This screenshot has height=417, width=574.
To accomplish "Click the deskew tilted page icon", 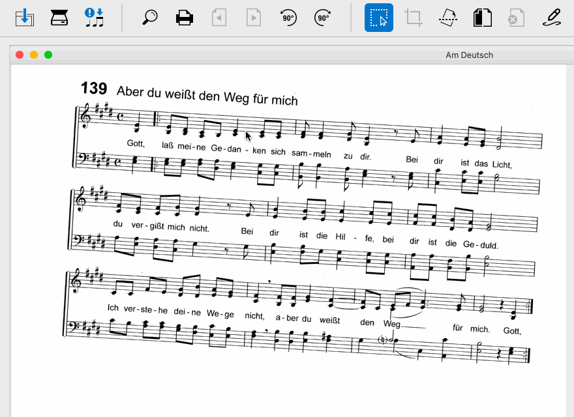I will (x=447, y=18).
